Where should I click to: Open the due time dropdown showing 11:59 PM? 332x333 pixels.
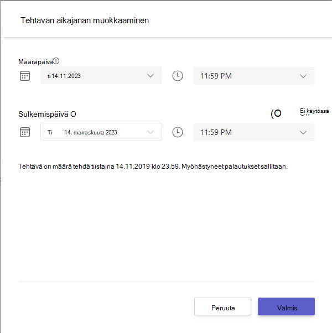254,76
